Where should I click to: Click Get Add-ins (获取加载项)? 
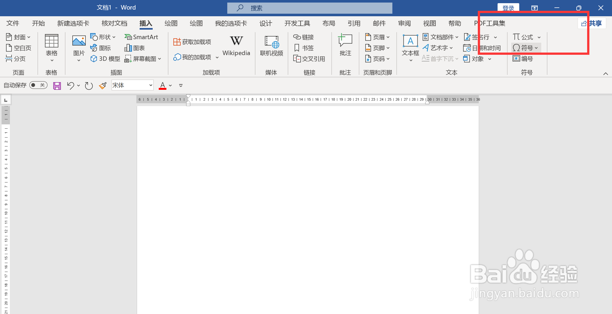click(x=192, y=42)
